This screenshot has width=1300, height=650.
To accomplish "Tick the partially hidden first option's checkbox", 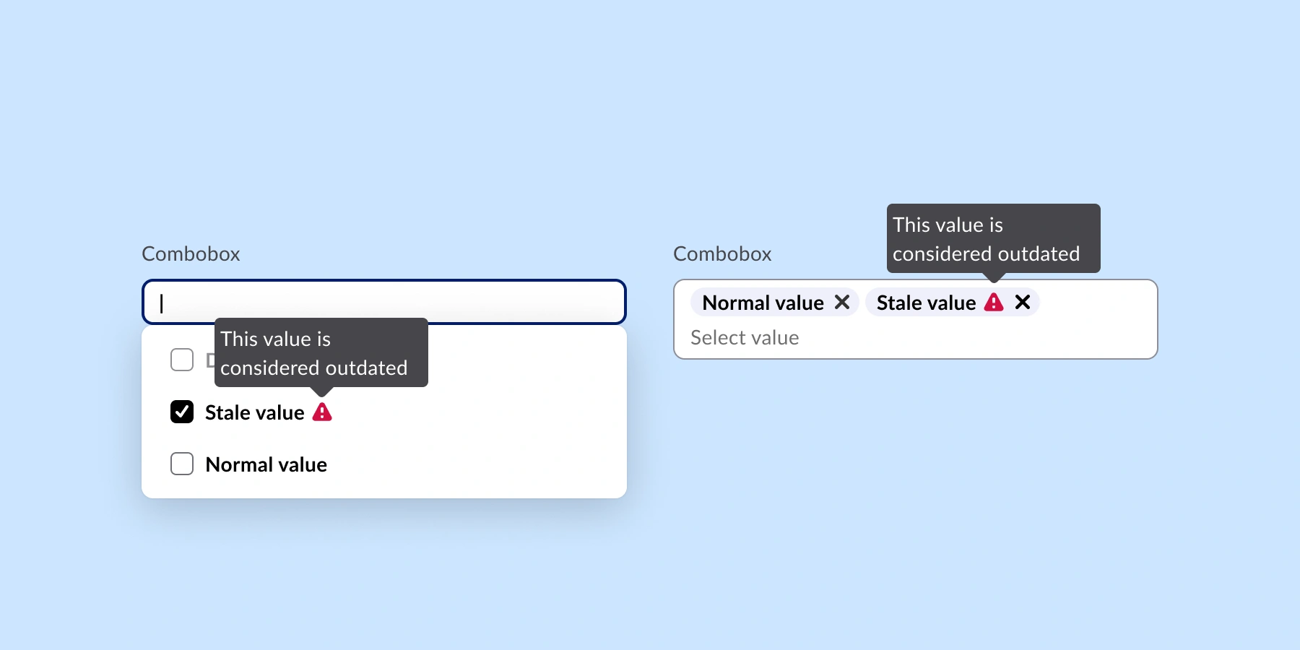I will tap(182, 360).
